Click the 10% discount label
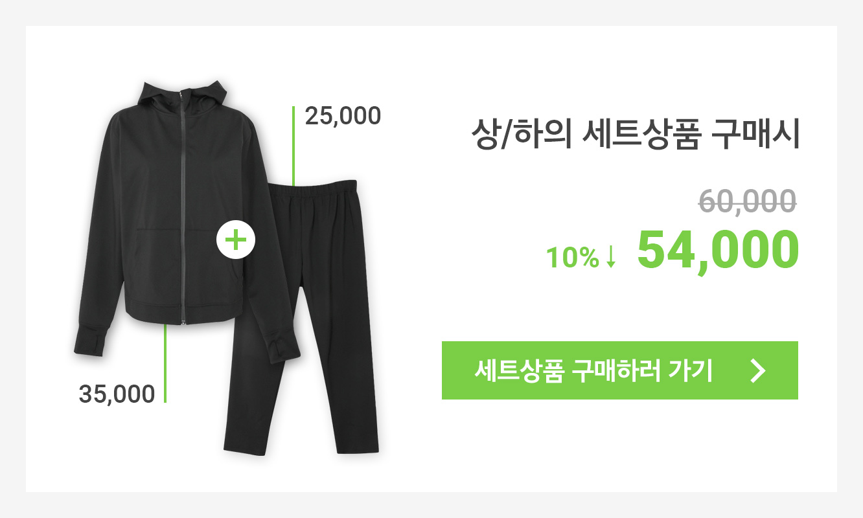 coord(573,258)
